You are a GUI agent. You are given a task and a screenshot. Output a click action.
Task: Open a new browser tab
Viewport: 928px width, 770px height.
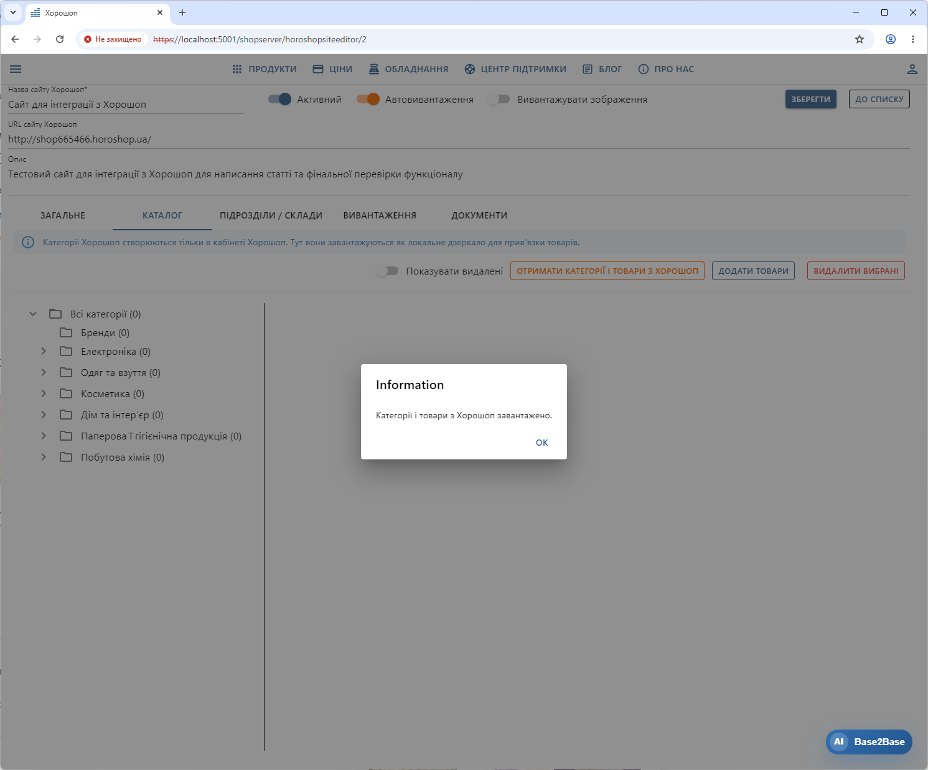point(182,12)
